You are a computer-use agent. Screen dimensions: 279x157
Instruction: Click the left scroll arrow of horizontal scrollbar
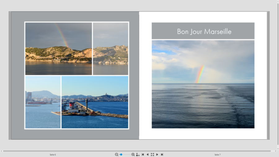(2, 151)
